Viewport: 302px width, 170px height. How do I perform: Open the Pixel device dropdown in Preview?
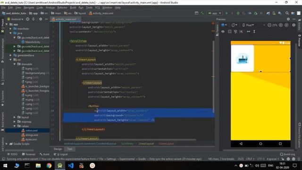248,25
